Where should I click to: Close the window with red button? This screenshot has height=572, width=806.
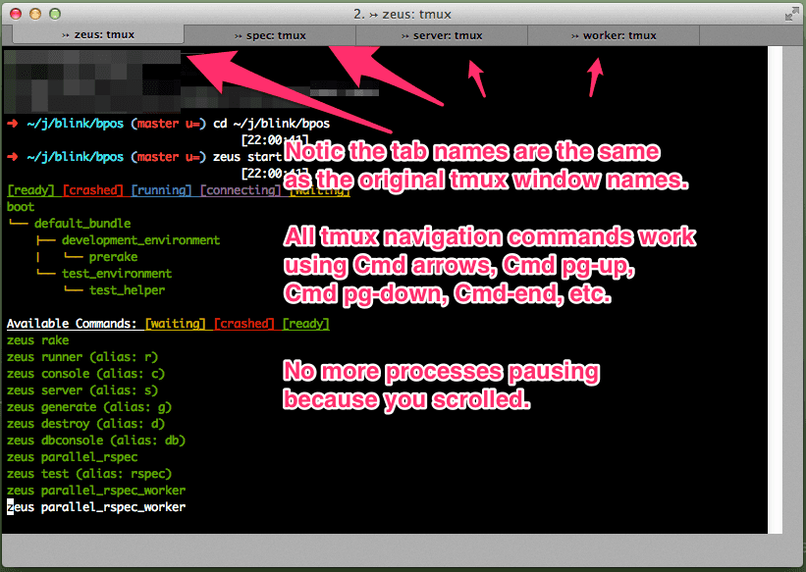coord(17,14)
